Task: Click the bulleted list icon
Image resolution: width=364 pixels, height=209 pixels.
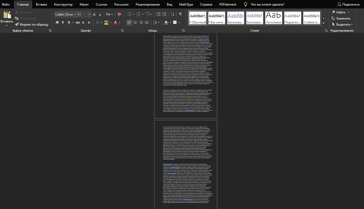Action: tap(129, 14)
